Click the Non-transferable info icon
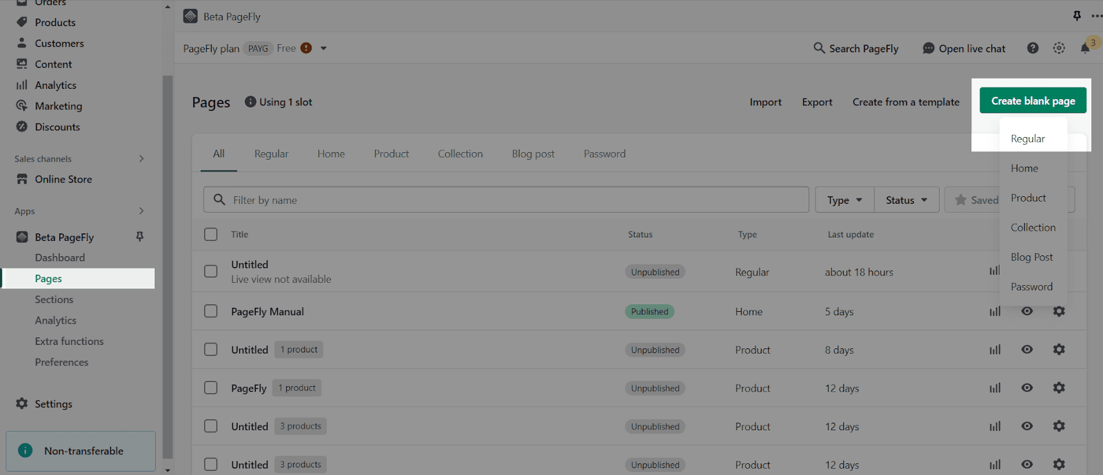 tap(26, 451)
